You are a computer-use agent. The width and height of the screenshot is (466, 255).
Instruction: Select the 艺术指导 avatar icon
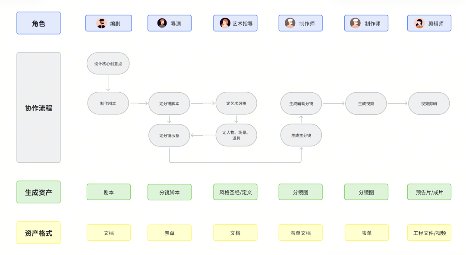[x=225, y=23]
